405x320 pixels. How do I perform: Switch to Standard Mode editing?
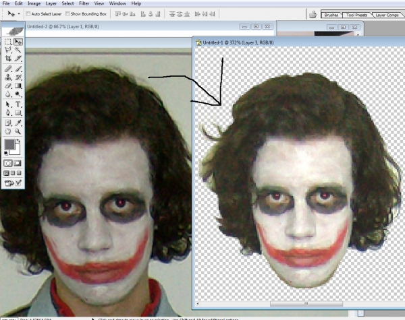click(8, 163)
